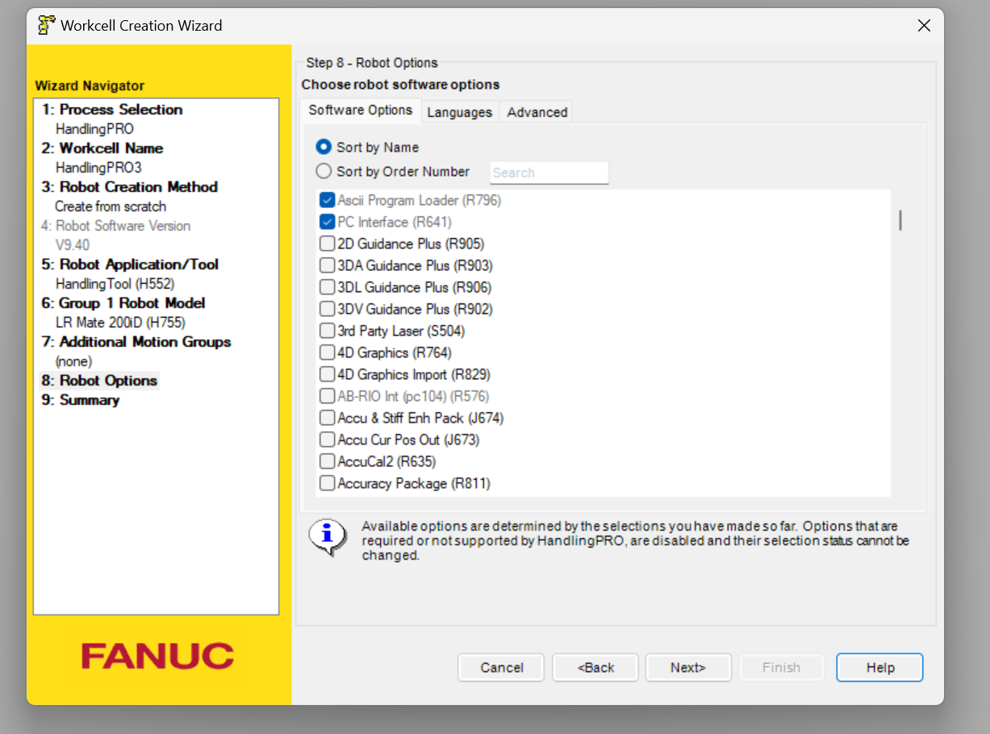Click the Cancel button
The width and height of the screenshot is (990, 734).
point(502,667)
